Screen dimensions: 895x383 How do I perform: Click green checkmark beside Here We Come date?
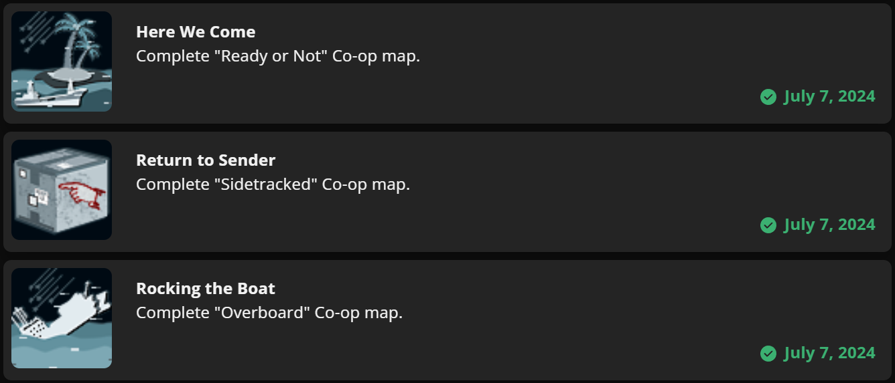tap(768, 97)
